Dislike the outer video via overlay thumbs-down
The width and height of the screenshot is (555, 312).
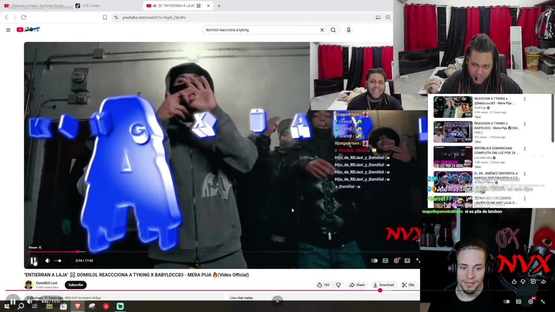523,282
